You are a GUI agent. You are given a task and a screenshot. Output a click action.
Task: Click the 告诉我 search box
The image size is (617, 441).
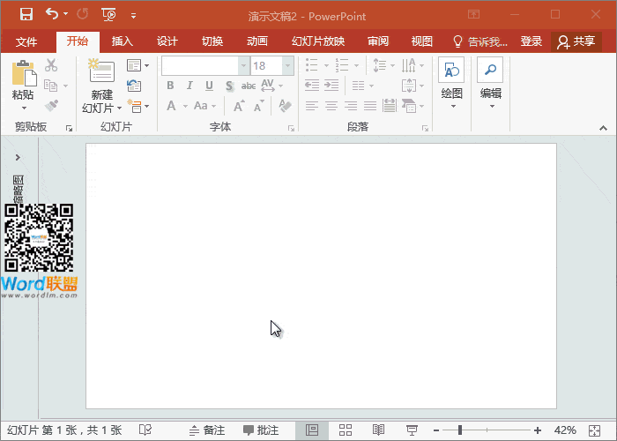point(480,41)
